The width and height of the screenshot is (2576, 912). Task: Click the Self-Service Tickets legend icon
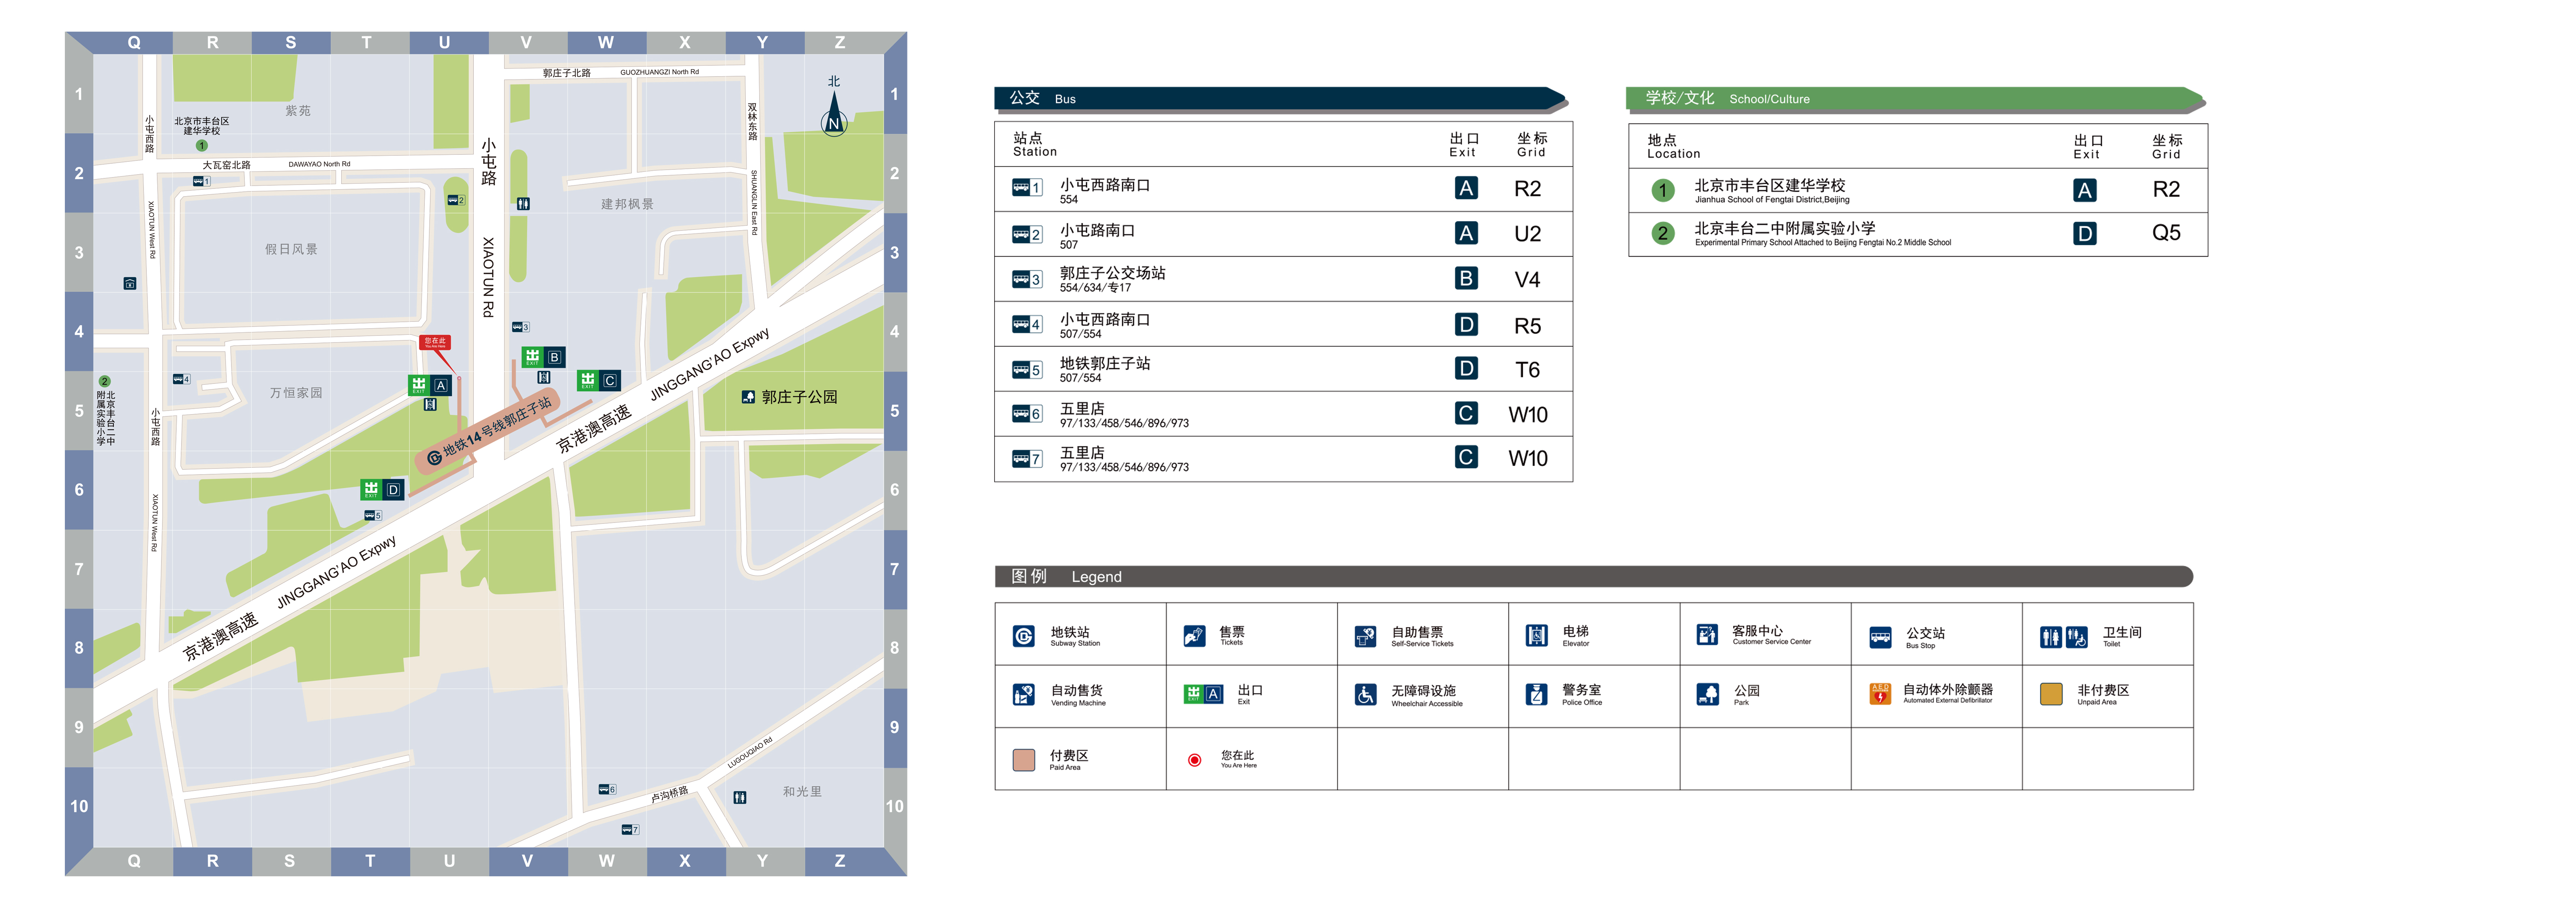pos(1365,636)
